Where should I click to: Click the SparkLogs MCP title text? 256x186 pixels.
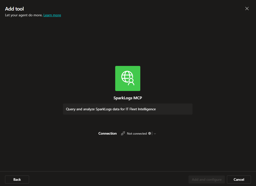click(128, 98)
